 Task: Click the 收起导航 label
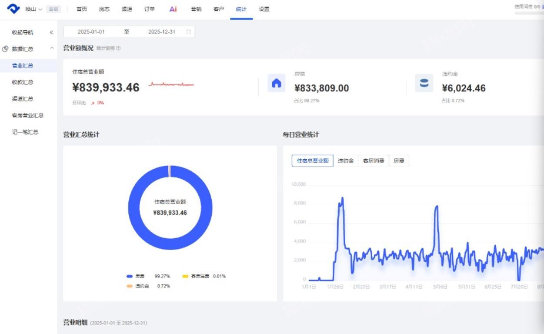click(23, 33)
